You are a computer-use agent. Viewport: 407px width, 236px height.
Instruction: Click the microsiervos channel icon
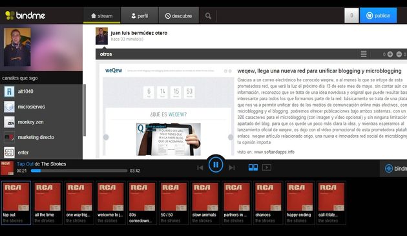(9, 107)
